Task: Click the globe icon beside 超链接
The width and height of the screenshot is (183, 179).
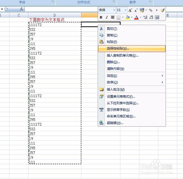Action: (101, 123)
